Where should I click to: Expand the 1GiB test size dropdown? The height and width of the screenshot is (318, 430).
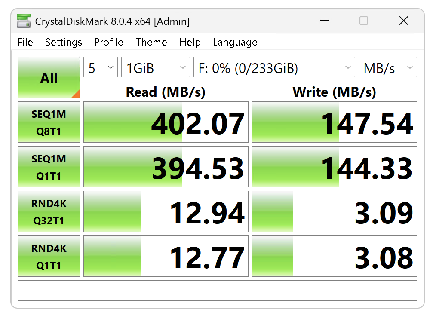[x=156, y=68]
